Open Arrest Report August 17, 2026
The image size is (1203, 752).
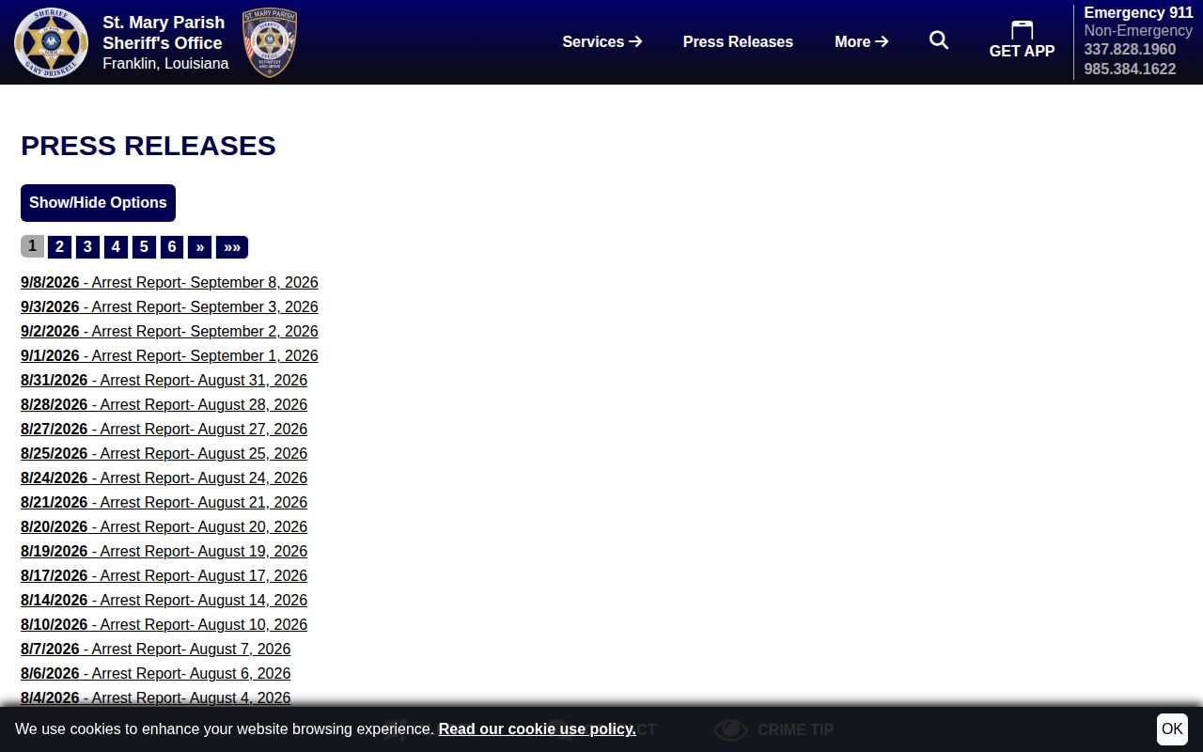(x=164, y=576)
